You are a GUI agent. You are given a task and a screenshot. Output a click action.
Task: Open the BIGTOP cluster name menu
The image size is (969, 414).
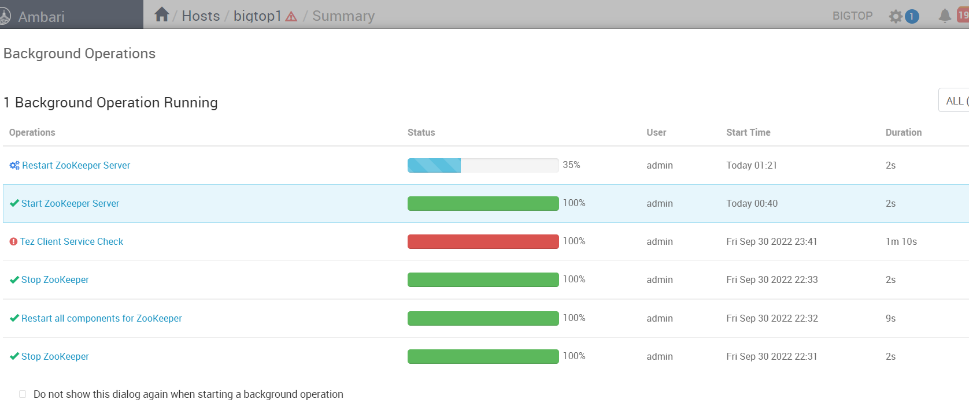[x=852, y=16]
